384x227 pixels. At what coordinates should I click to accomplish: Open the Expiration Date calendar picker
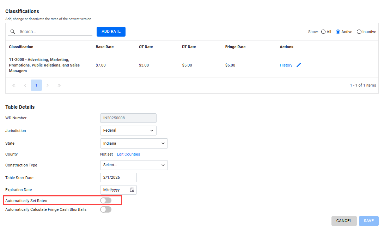(x=132, y=190)
